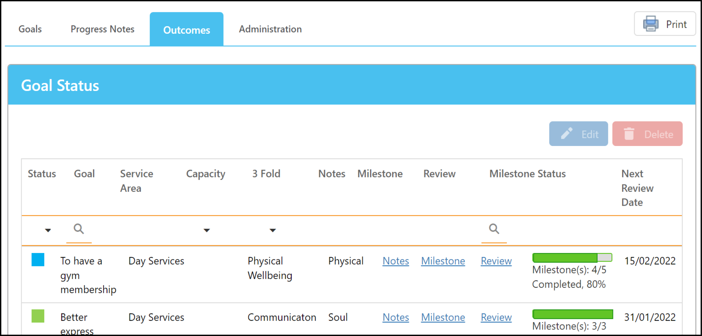
Task: Click the printer icon
Action: tap(650, 24)
